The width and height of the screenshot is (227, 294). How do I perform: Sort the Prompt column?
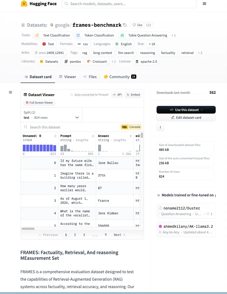[x=93, y=136]
